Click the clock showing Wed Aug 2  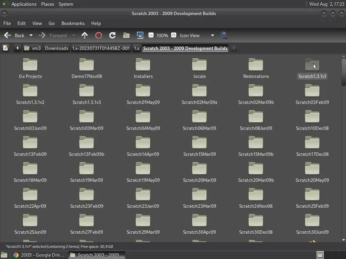click(x=327, y=4)
